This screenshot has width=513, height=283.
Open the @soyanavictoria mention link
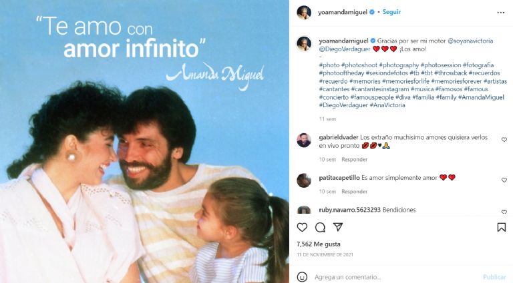point(470,41)
